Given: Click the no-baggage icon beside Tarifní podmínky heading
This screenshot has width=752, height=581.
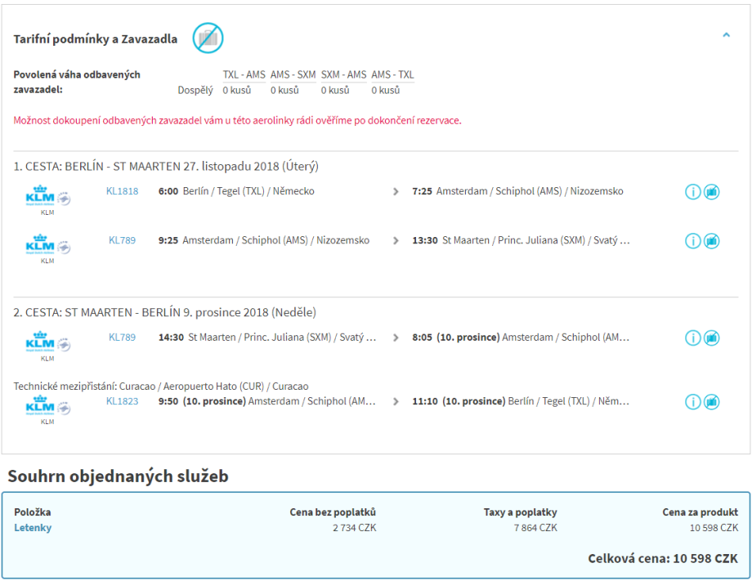Looking at the screenshot, I should pos(208,38).
